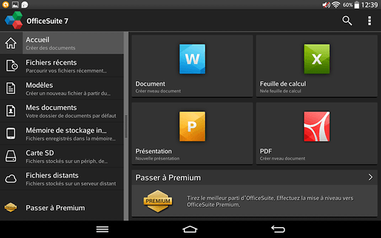The height and width of the screenshot is (238, 381).
Task: Open the search magnifier icon
Action: [347, 21]
